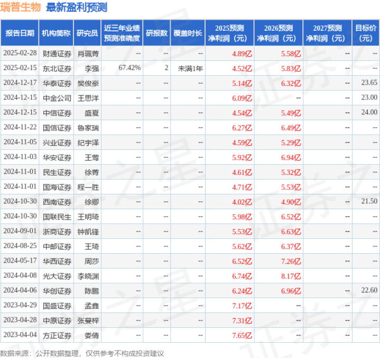Click the 目标价 column header

click(x=365, y=33)
